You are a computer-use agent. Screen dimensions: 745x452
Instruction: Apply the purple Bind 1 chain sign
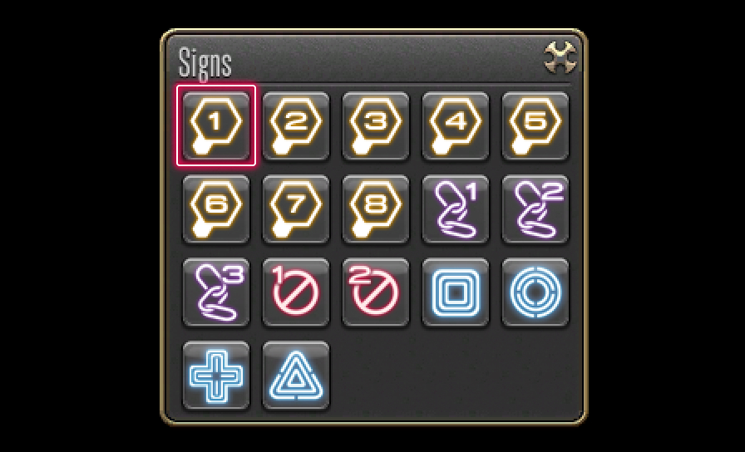point(456,209)
